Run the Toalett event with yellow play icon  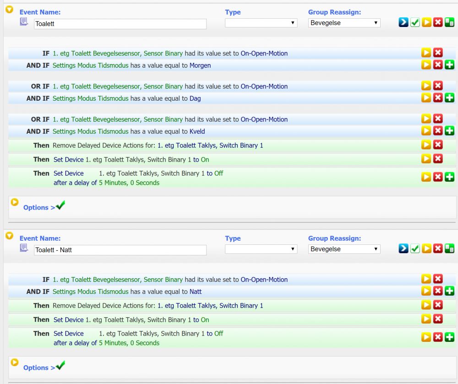tap(426, 22)
